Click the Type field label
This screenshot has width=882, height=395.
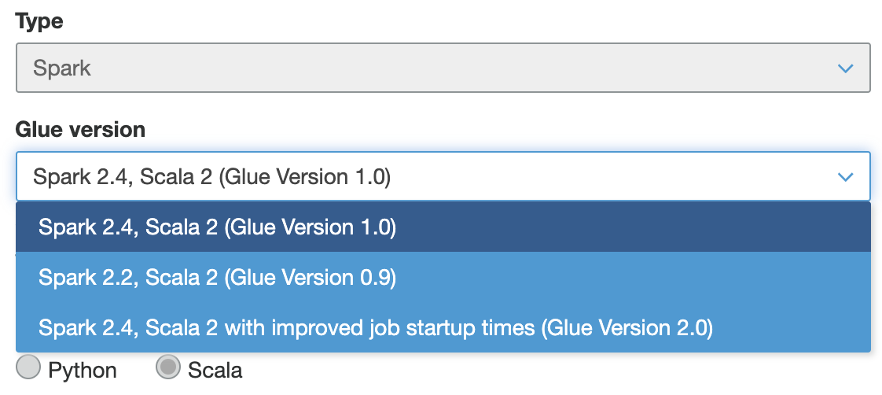(x=39, y=21)
